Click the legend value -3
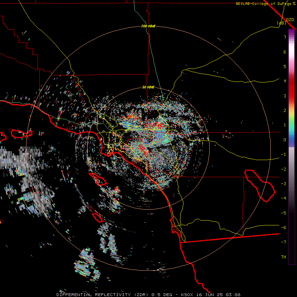The width and height of the screenshot is (297, 297). 283,184
